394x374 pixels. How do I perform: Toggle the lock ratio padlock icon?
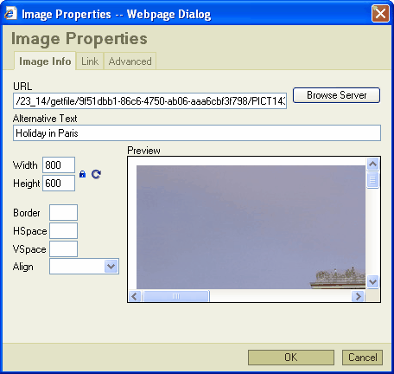click(82, 174)
